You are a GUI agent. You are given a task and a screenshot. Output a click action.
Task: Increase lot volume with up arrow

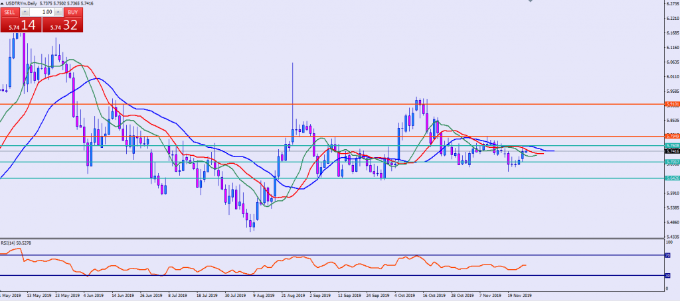click(58, 12)
